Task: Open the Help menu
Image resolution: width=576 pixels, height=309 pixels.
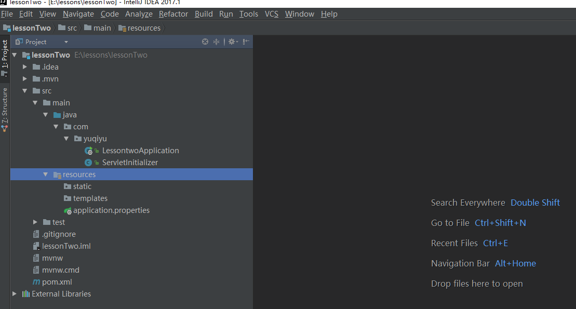Action: (x=329, y=14)
